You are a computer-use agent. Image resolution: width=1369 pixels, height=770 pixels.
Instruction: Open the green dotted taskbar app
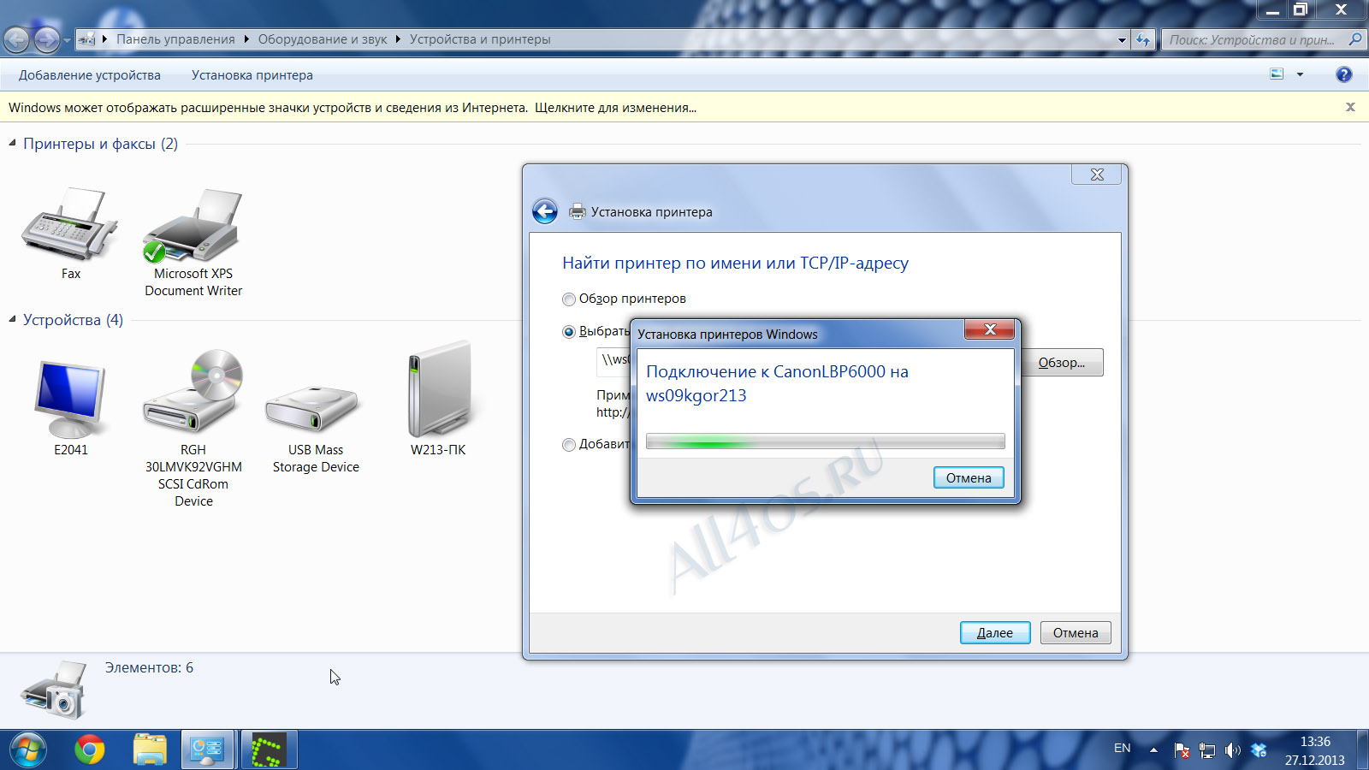268,750
